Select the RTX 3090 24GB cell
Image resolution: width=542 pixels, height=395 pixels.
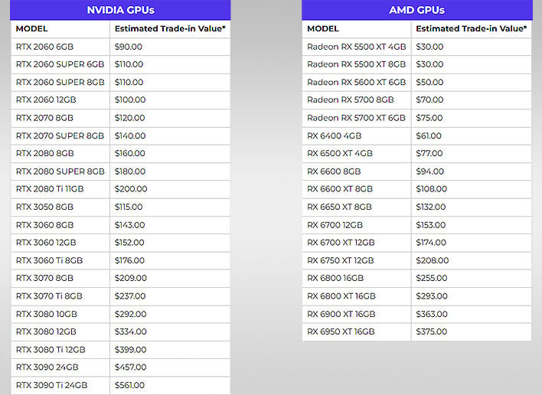click(60, 367)
